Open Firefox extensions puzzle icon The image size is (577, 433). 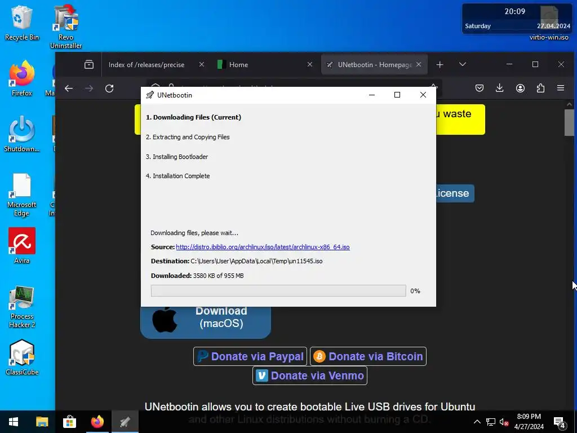click(x=540, y=88)
